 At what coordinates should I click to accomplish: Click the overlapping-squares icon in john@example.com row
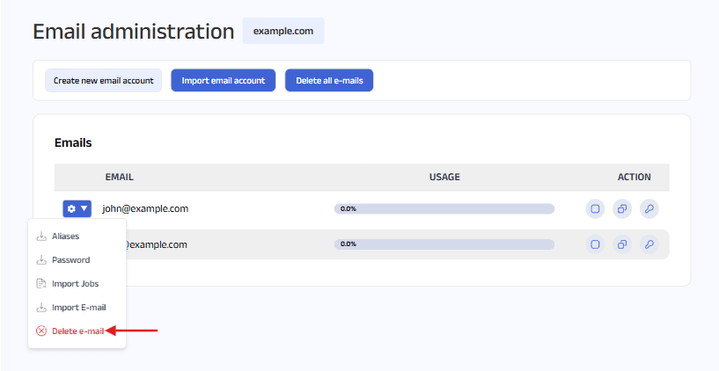pos(622,208)
